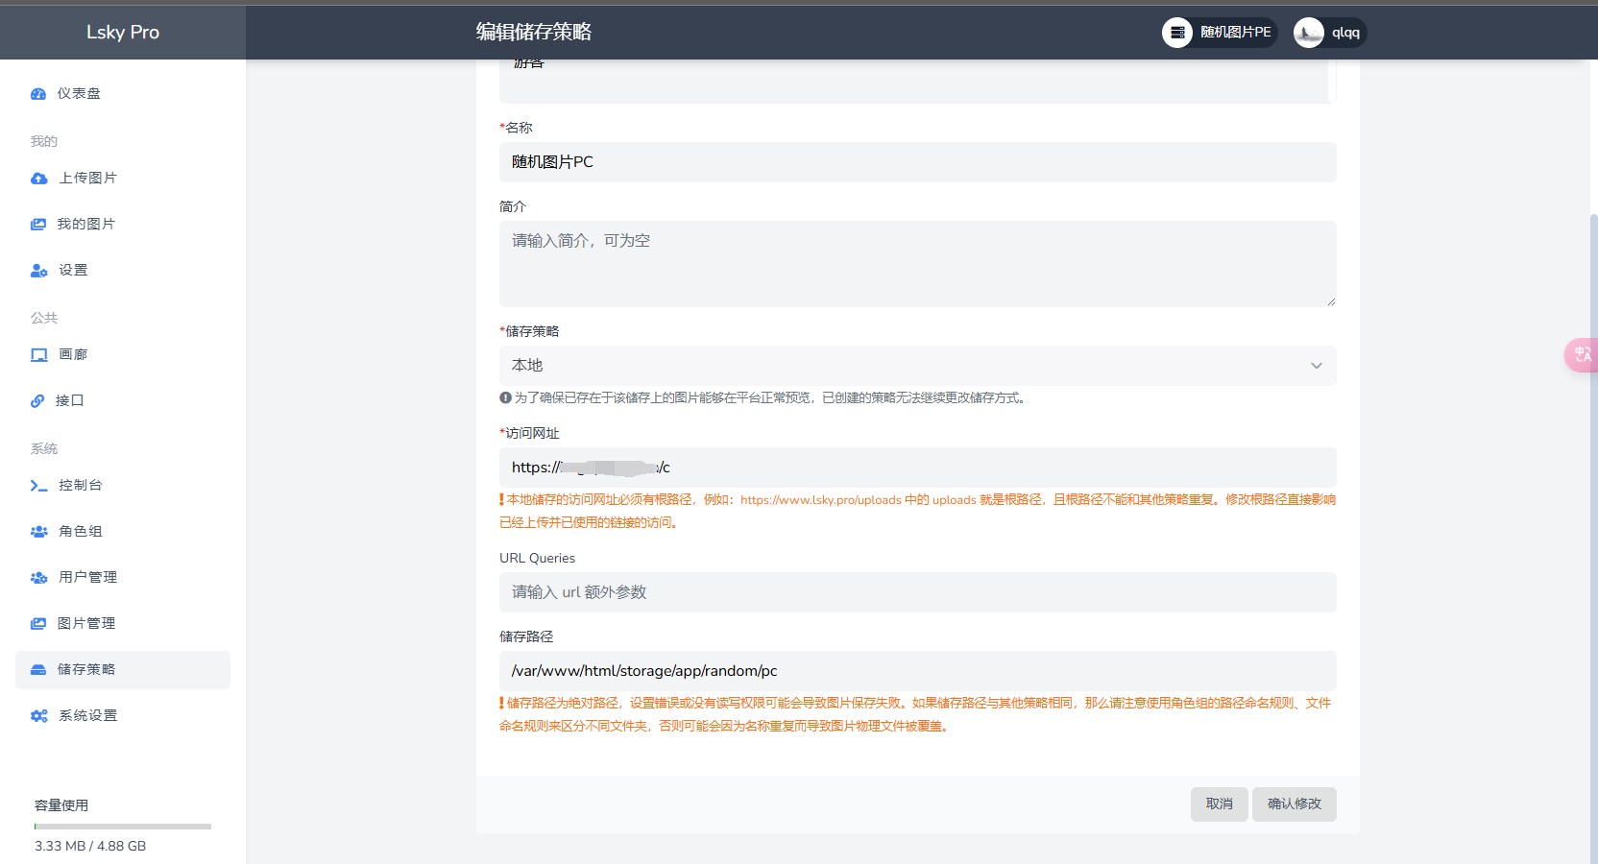Click into the 简介 description textarea
This screenshot has width=1598, height=864.
coord(917,264)
